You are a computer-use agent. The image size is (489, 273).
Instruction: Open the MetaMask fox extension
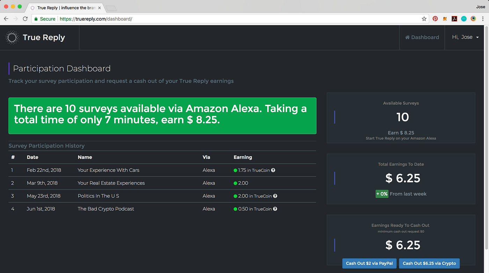click(x=445, y=19)
